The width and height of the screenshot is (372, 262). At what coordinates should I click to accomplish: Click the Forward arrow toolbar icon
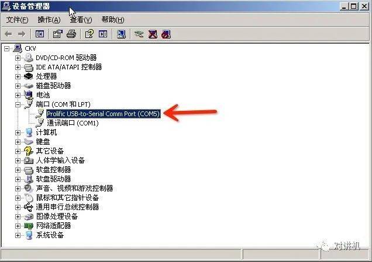click(x=22, y=34)
